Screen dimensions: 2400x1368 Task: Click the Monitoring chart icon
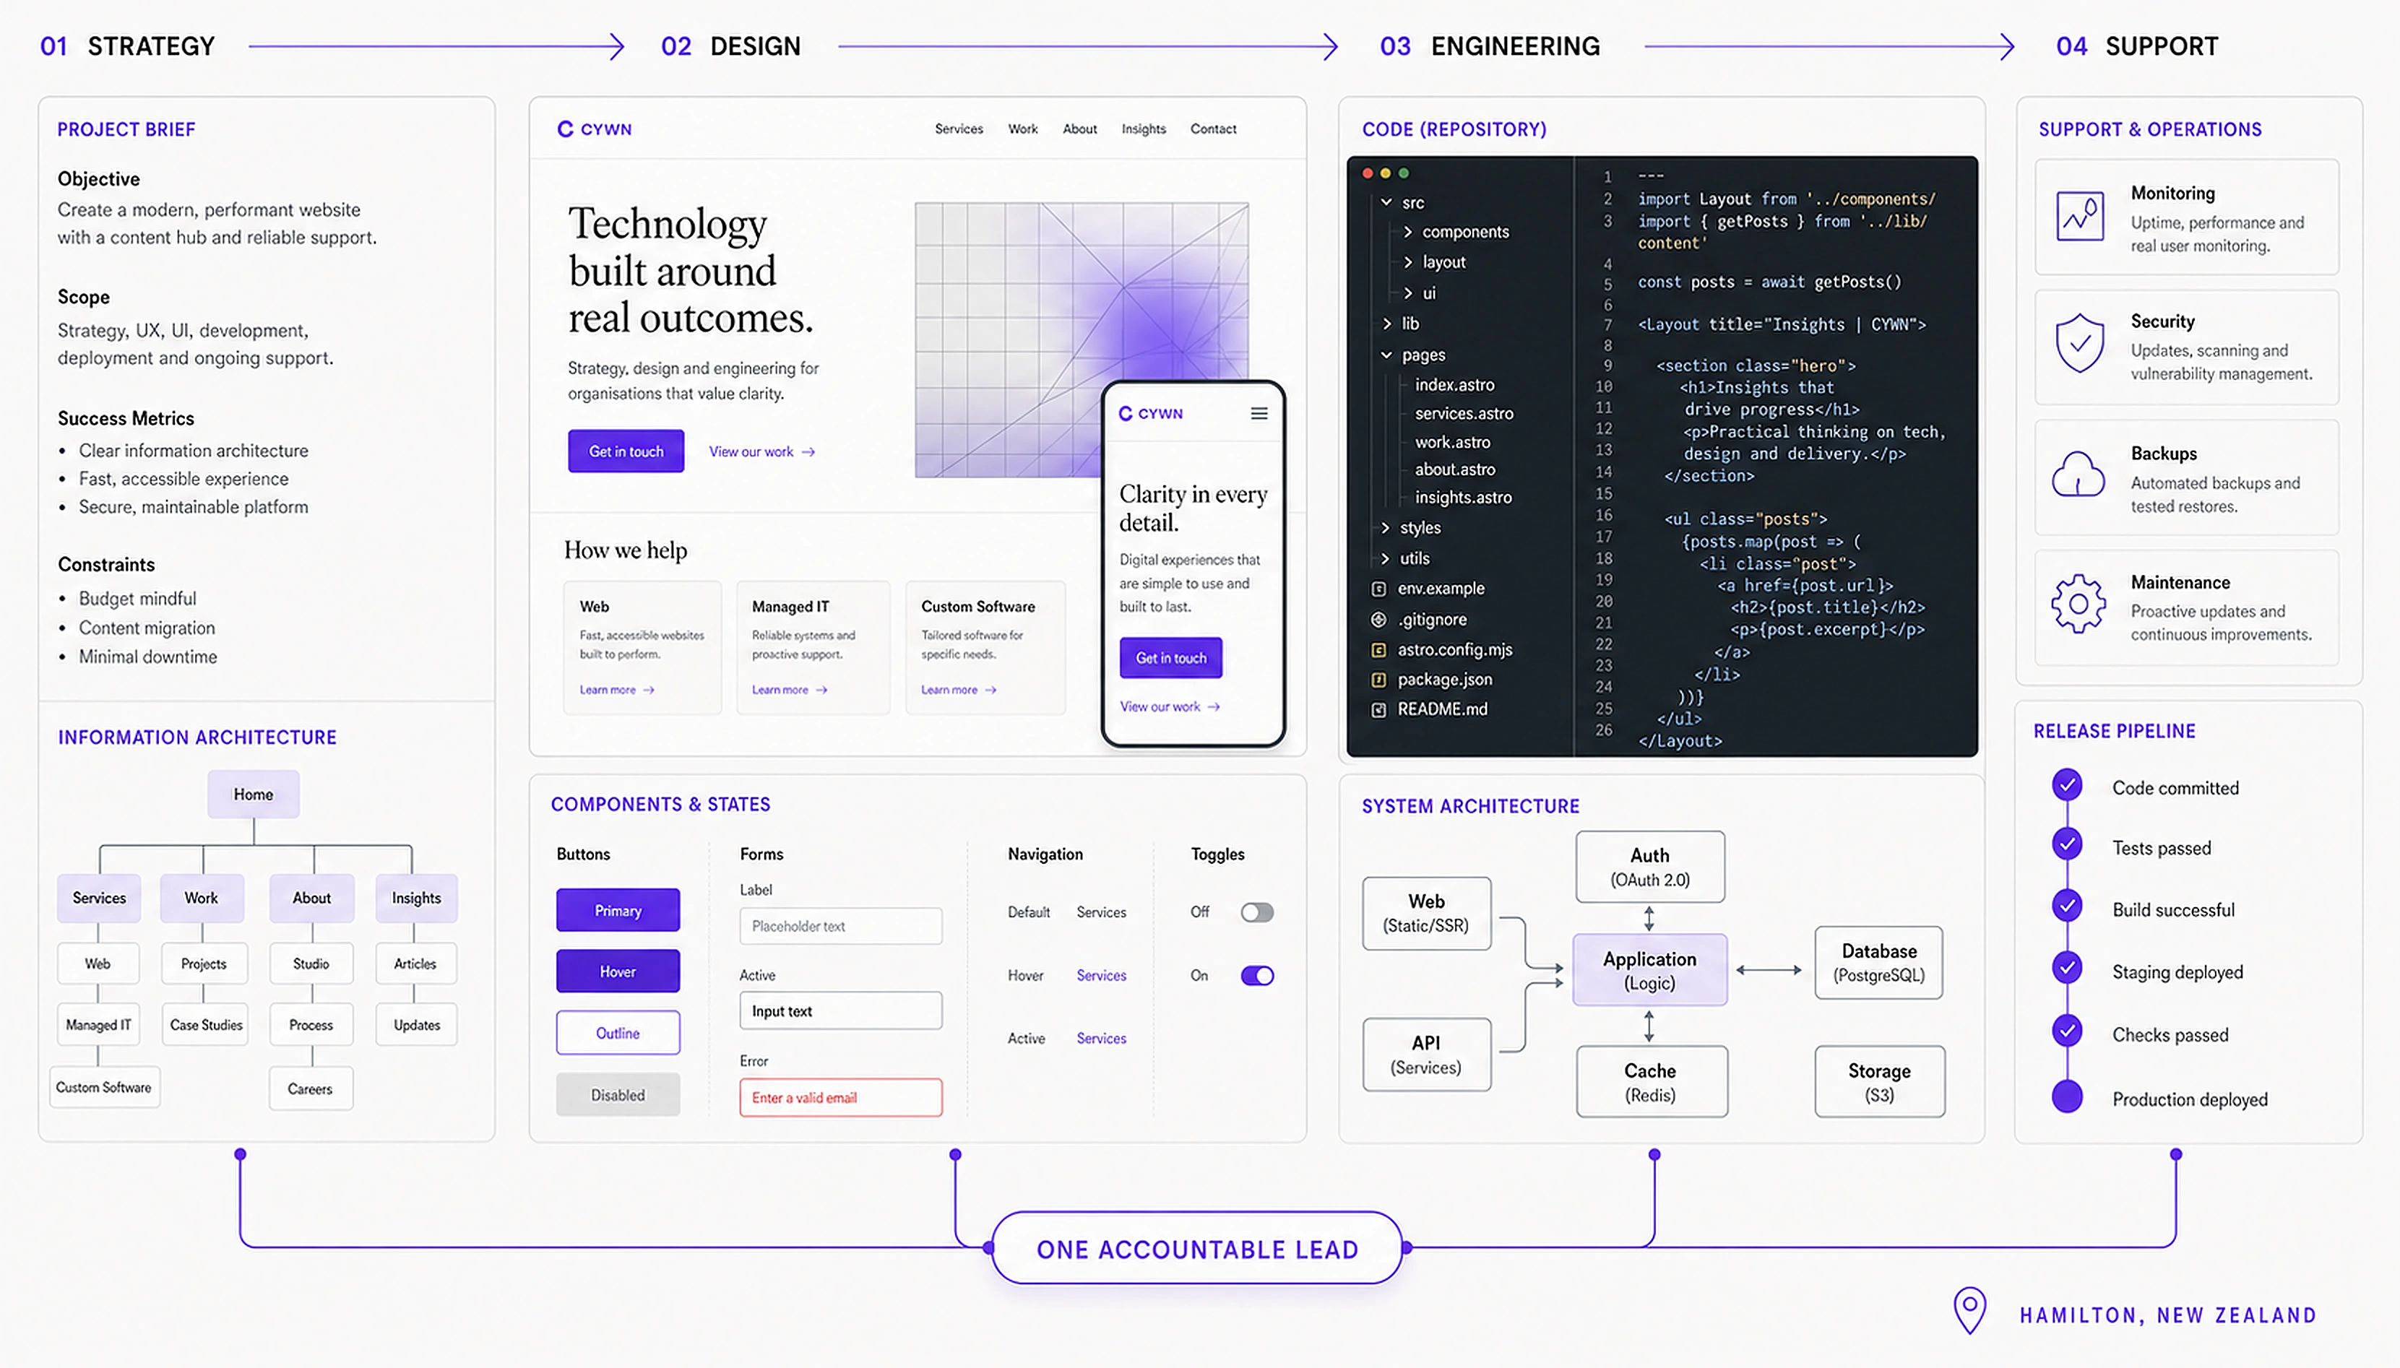tap(2079, 216)
